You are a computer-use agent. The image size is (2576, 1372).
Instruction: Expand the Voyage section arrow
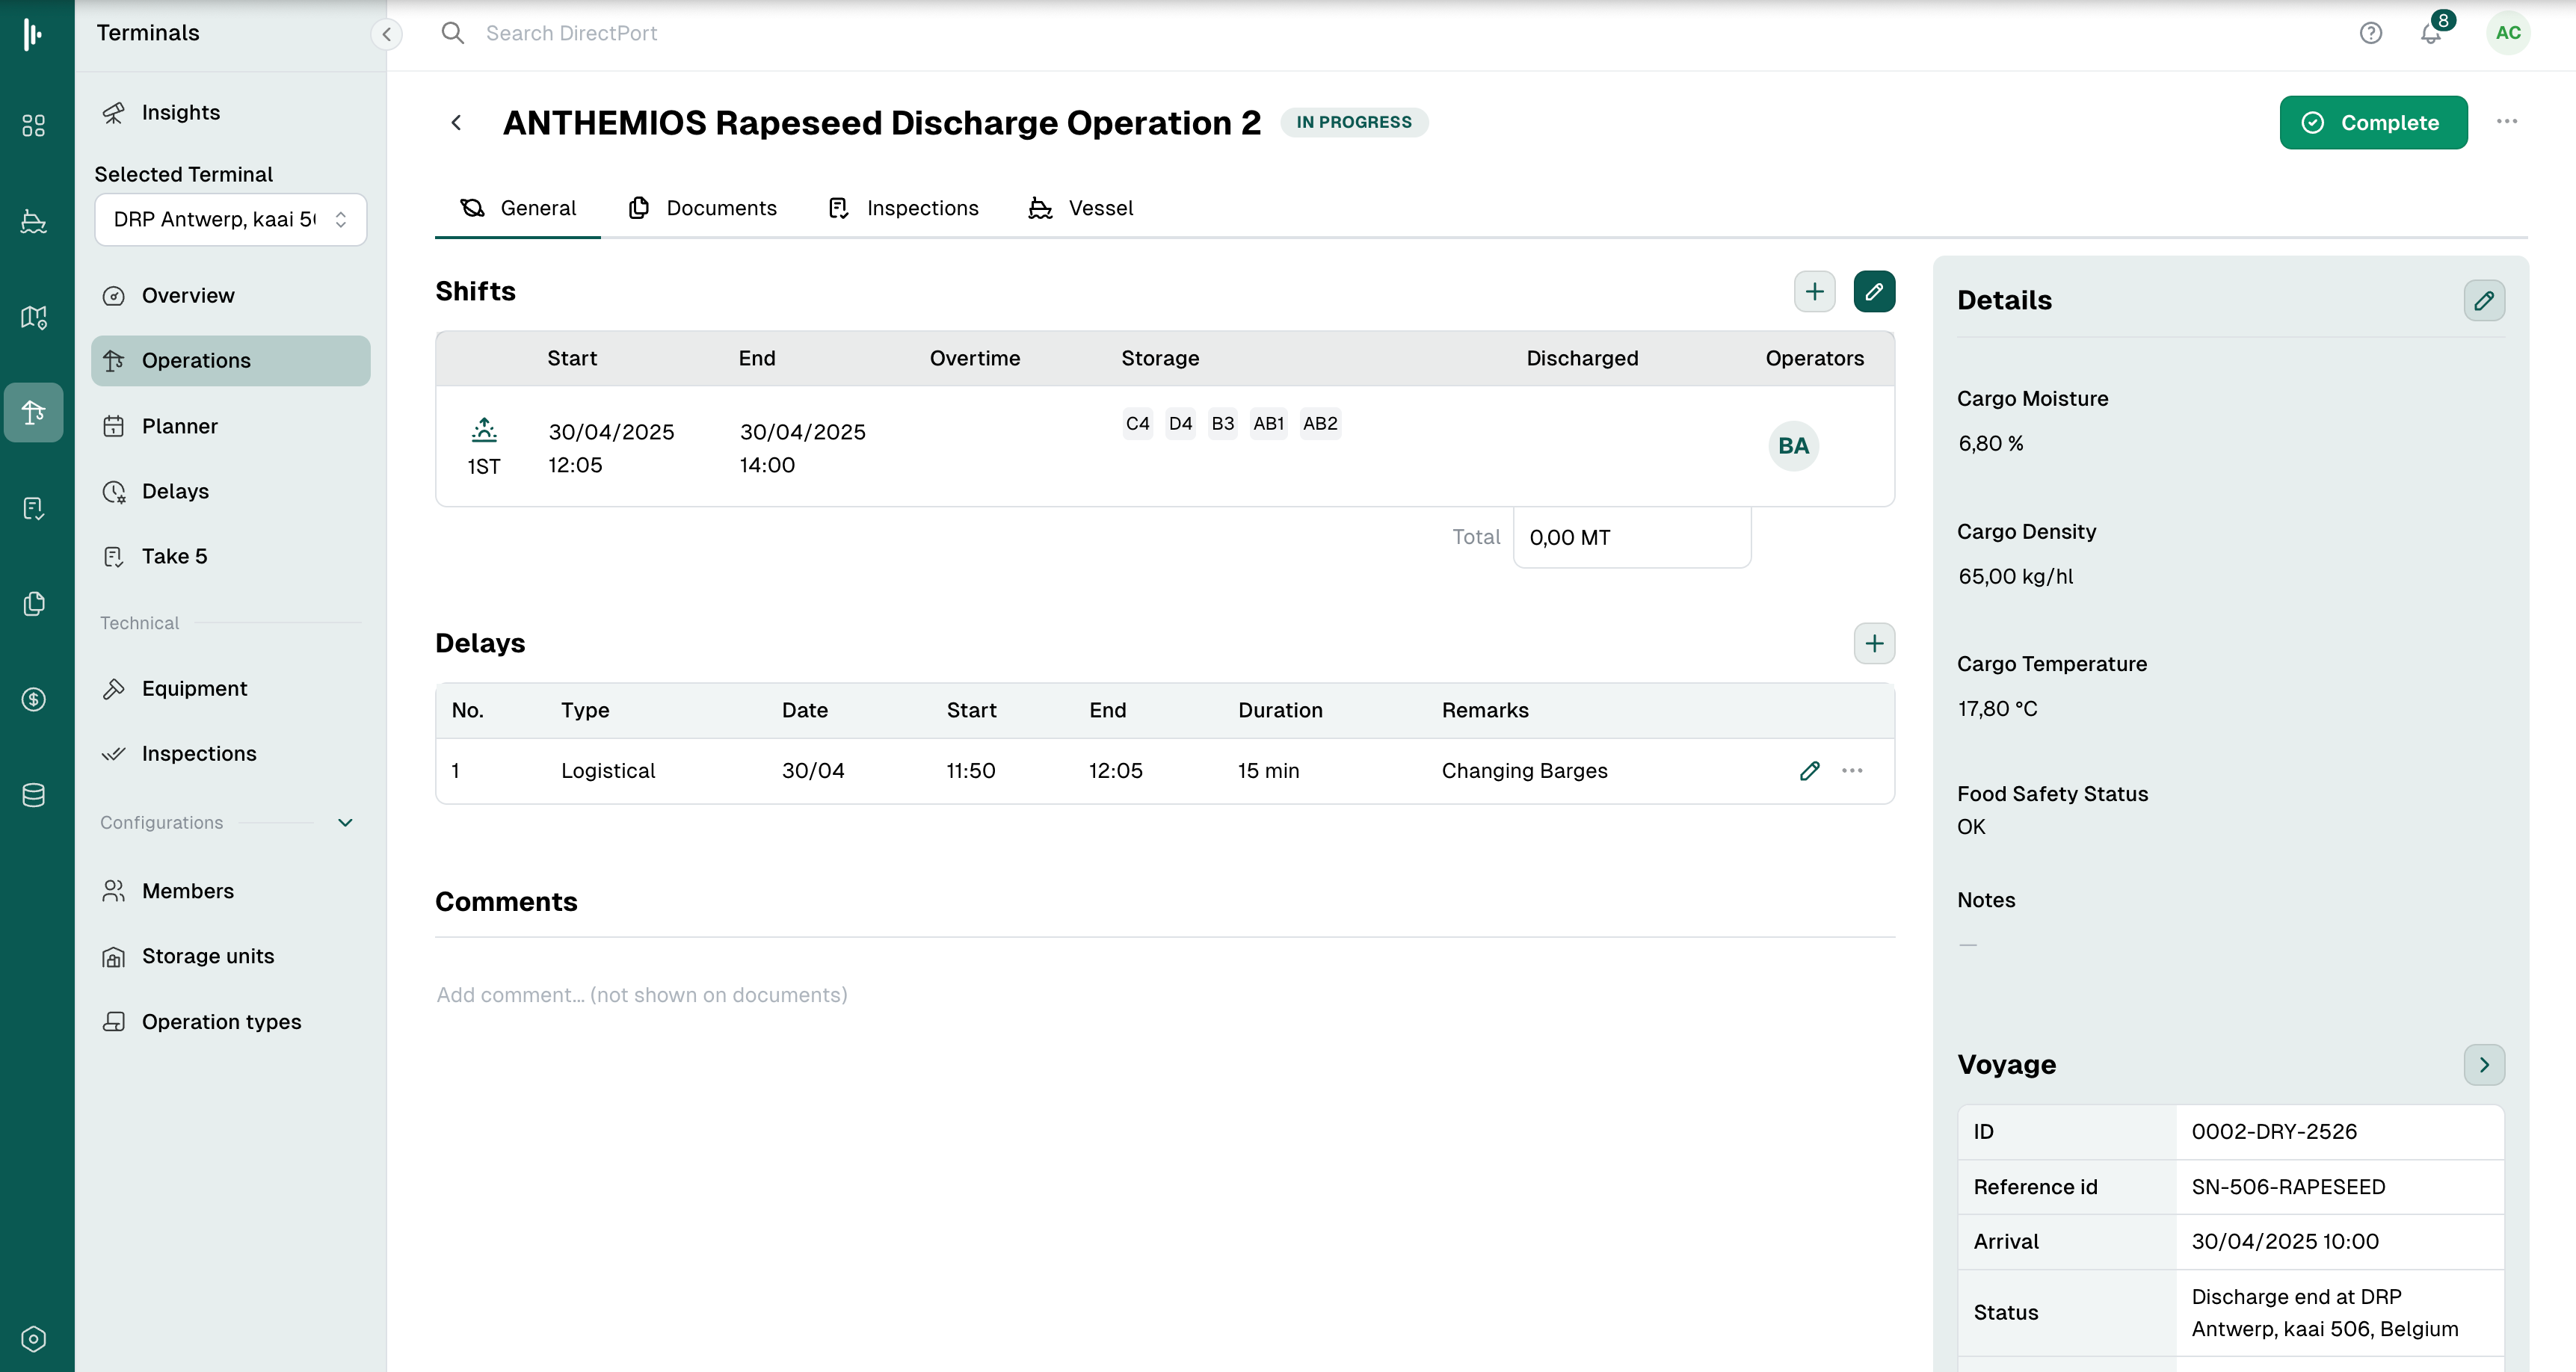pyautogui.click(x=2483, y=1065)
